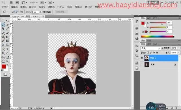Open the File menu
Viewport: 181px width, 110px height.
tap(5, 7)
